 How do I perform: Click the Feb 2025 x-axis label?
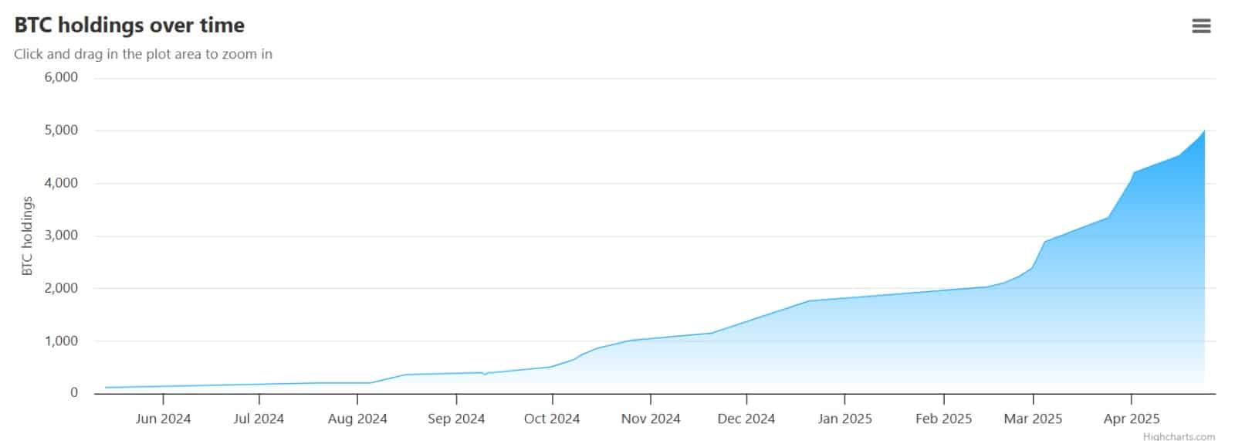[943, 419]
